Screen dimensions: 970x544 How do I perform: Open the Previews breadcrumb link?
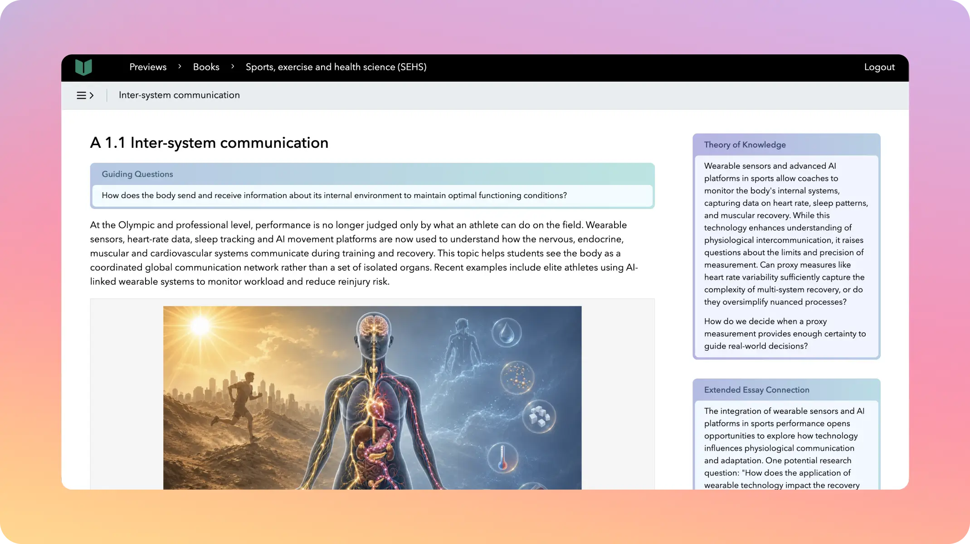coord(148,67)
